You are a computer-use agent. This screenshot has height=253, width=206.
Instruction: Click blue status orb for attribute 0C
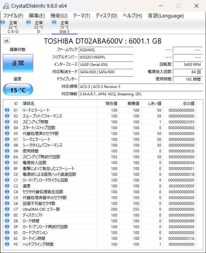click(x=7, y=163)
